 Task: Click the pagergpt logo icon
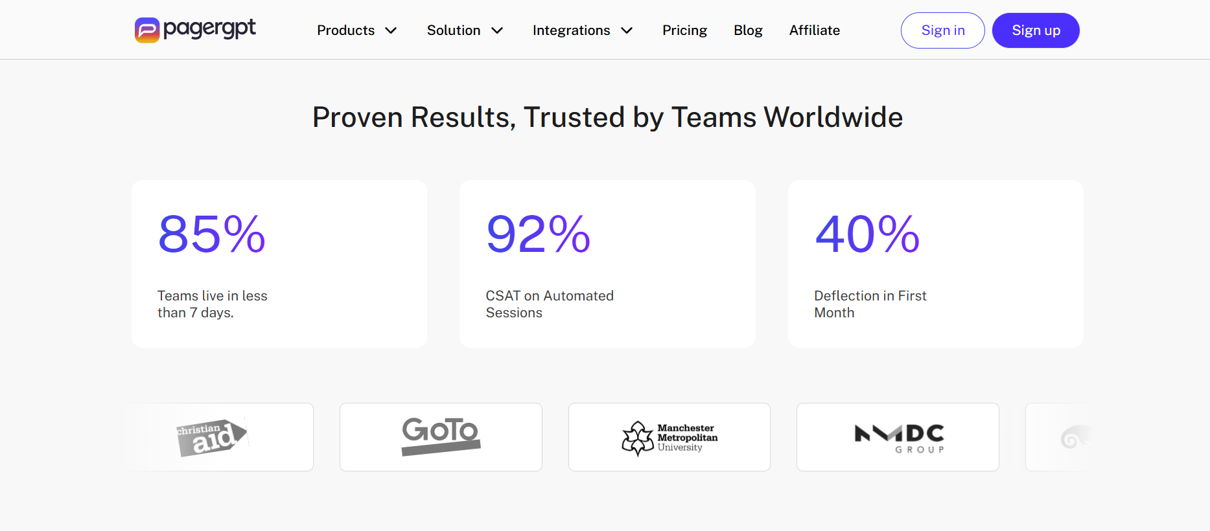coord(147,30)
